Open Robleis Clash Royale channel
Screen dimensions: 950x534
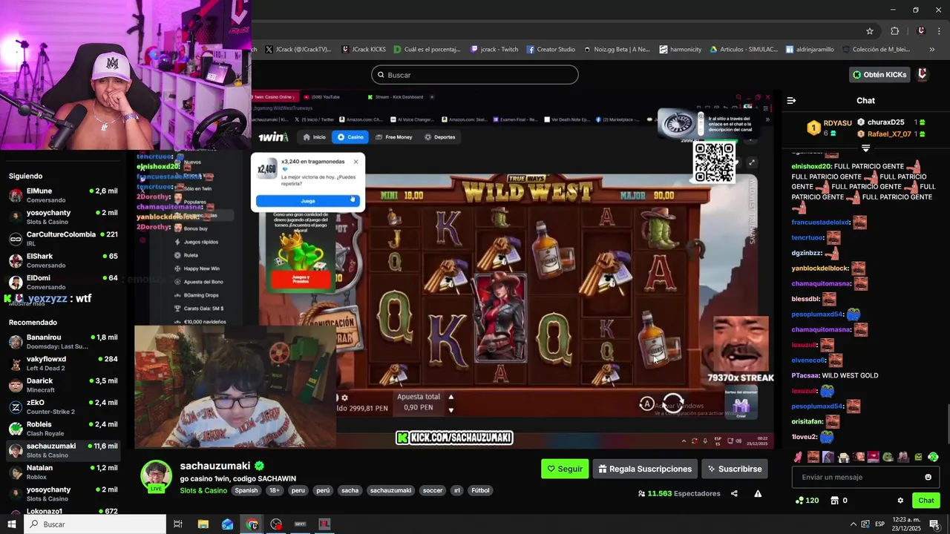pos(63,429)
